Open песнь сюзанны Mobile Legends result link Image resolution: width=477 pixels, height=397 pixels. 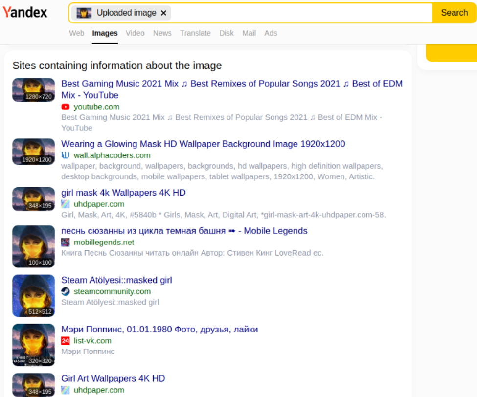[184, 231]
